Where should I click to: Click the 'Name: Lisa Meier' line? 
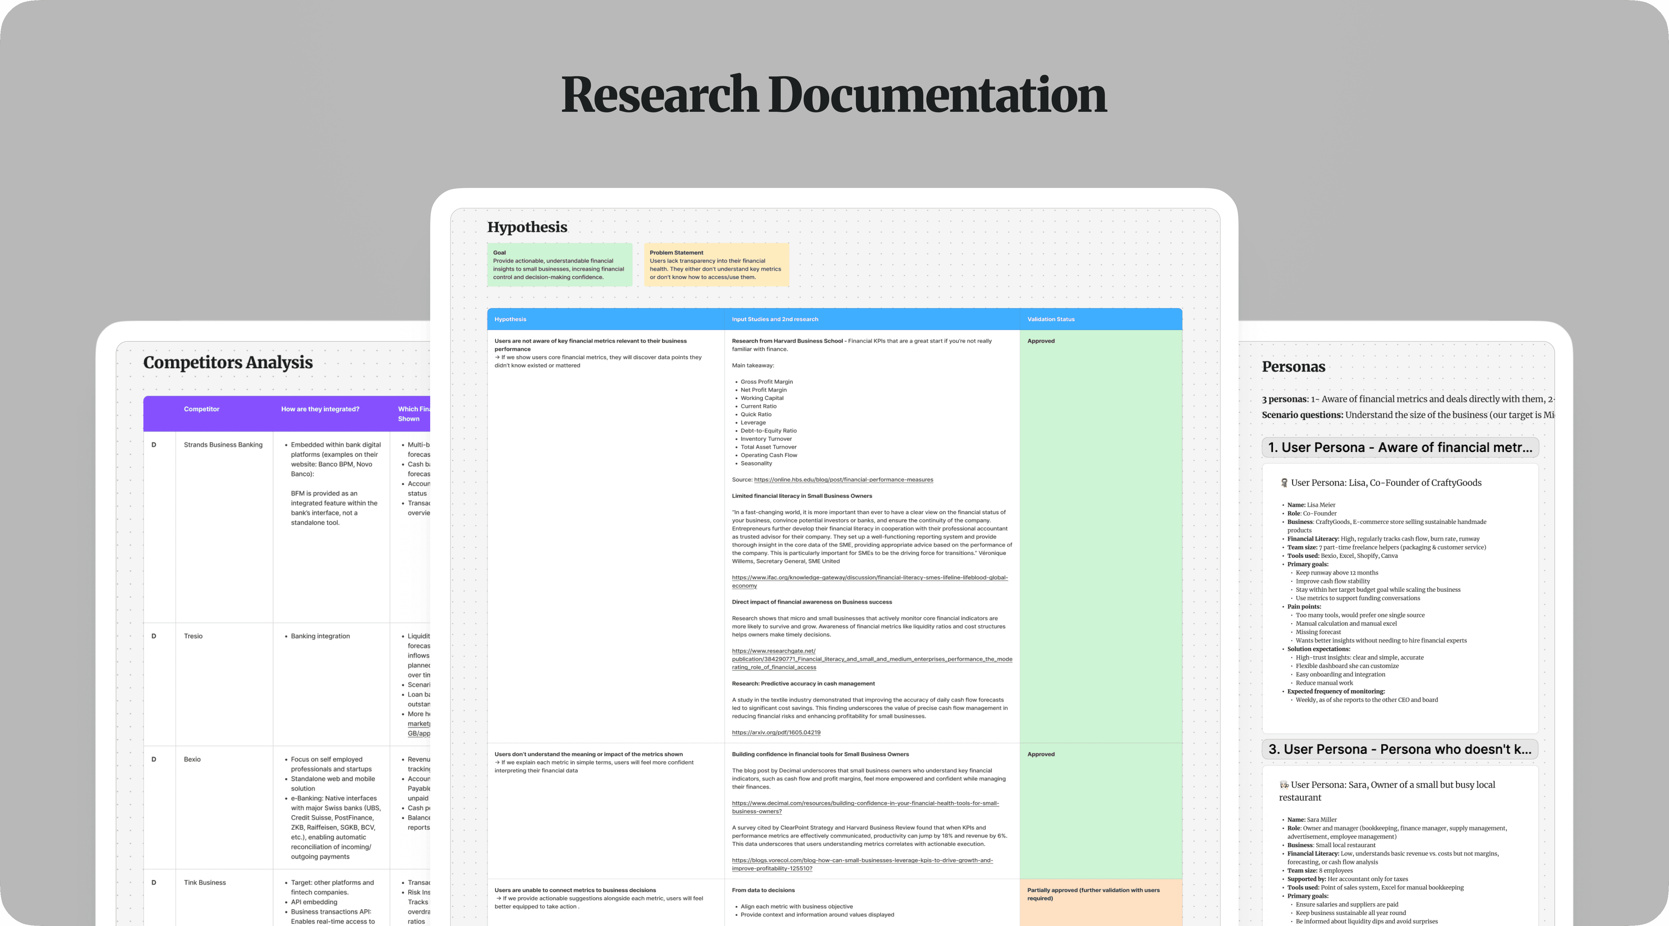(1311, 505)
